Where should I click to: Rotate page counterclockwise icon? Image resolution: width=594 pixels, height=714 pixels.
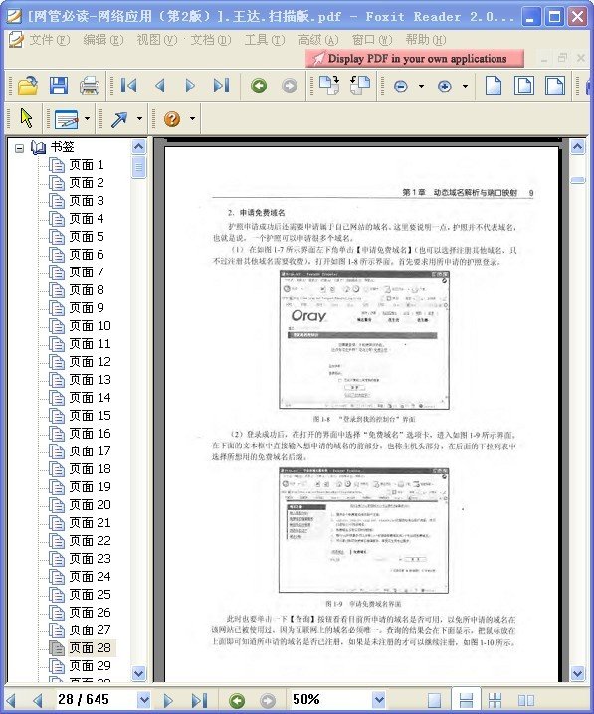click(x=360, y=86)
